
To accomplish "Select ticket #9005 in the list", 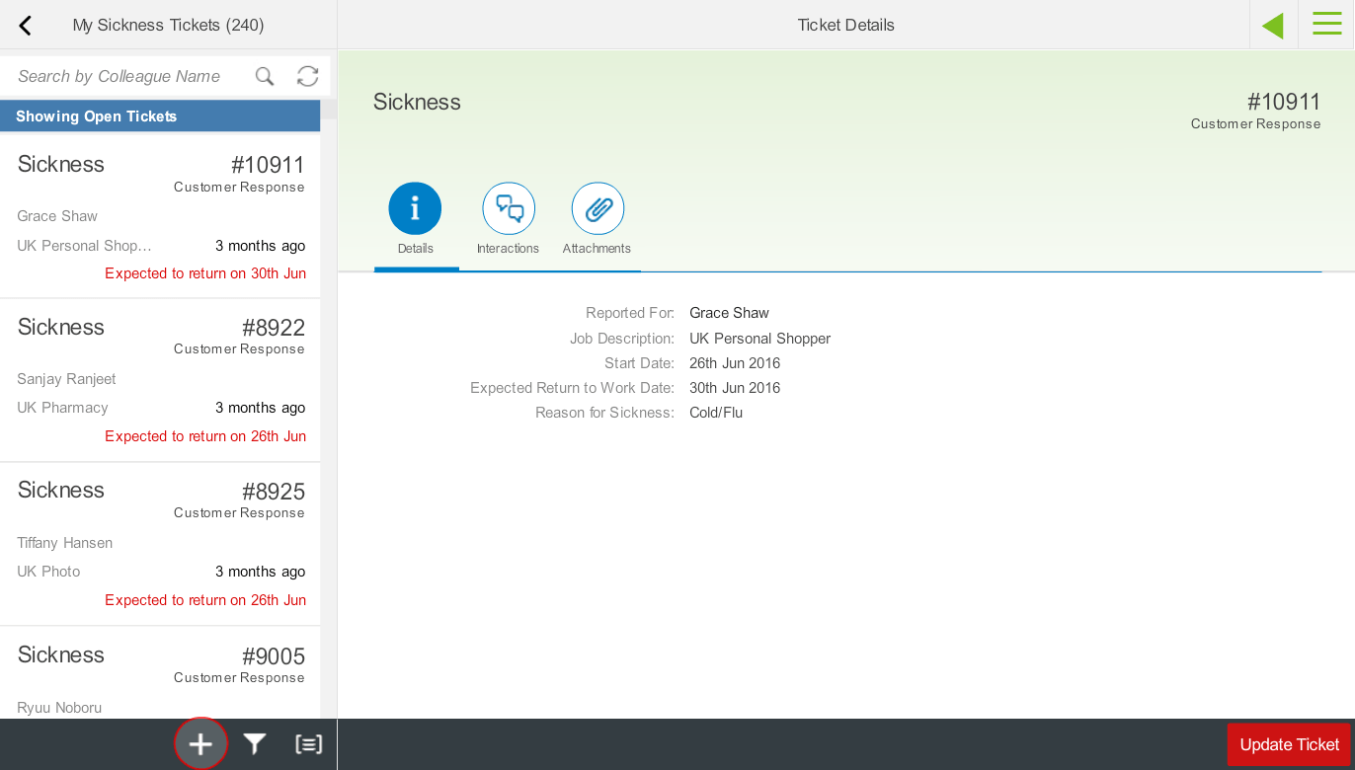I will pyautogui.click(x=160, y=673).
